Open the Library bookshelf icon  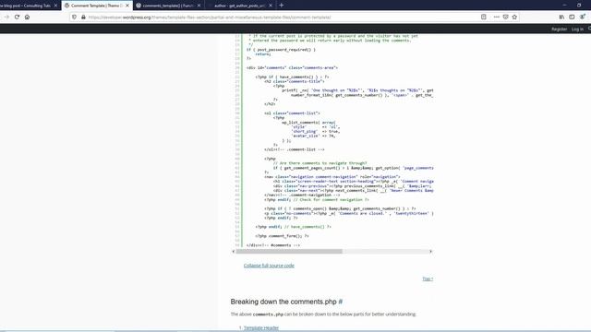561,17
